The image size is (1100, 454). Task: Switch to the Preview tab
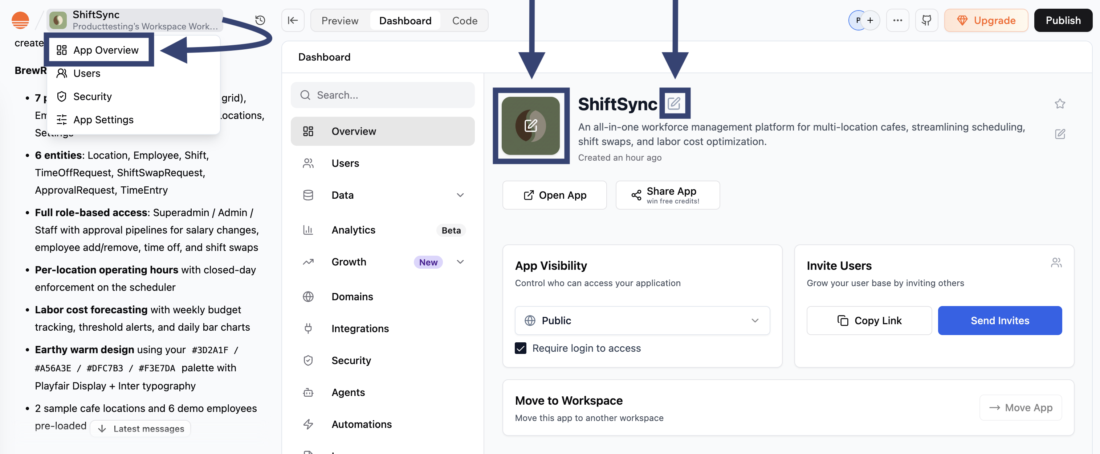[x=340, y=20]
